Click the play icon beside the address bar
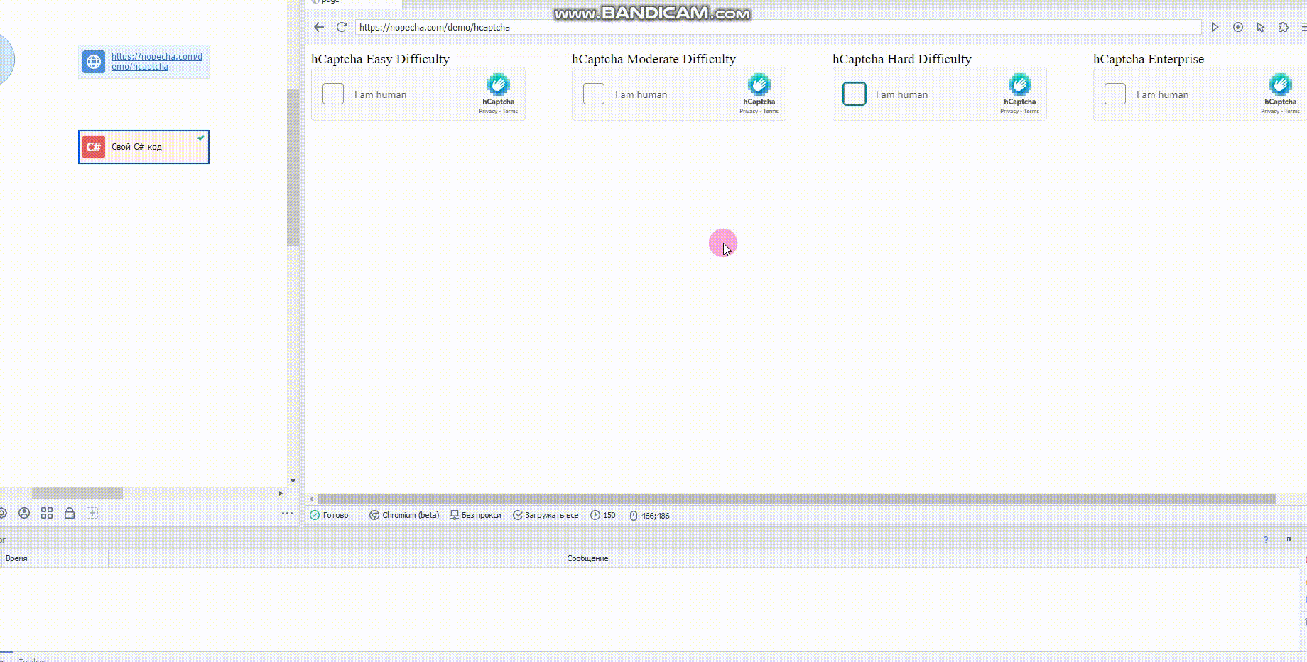This screenshot has height=662, width=1307. tap(1215, 27)
